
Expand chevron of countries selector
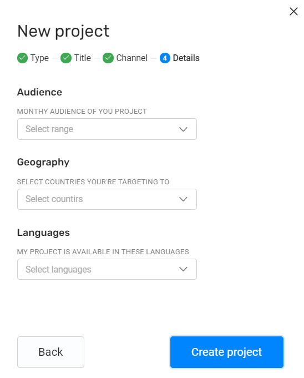(183, 199)
